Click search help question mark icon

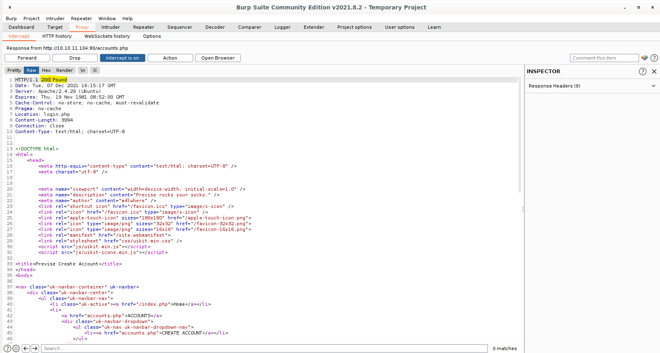click(x=7, y=348)
